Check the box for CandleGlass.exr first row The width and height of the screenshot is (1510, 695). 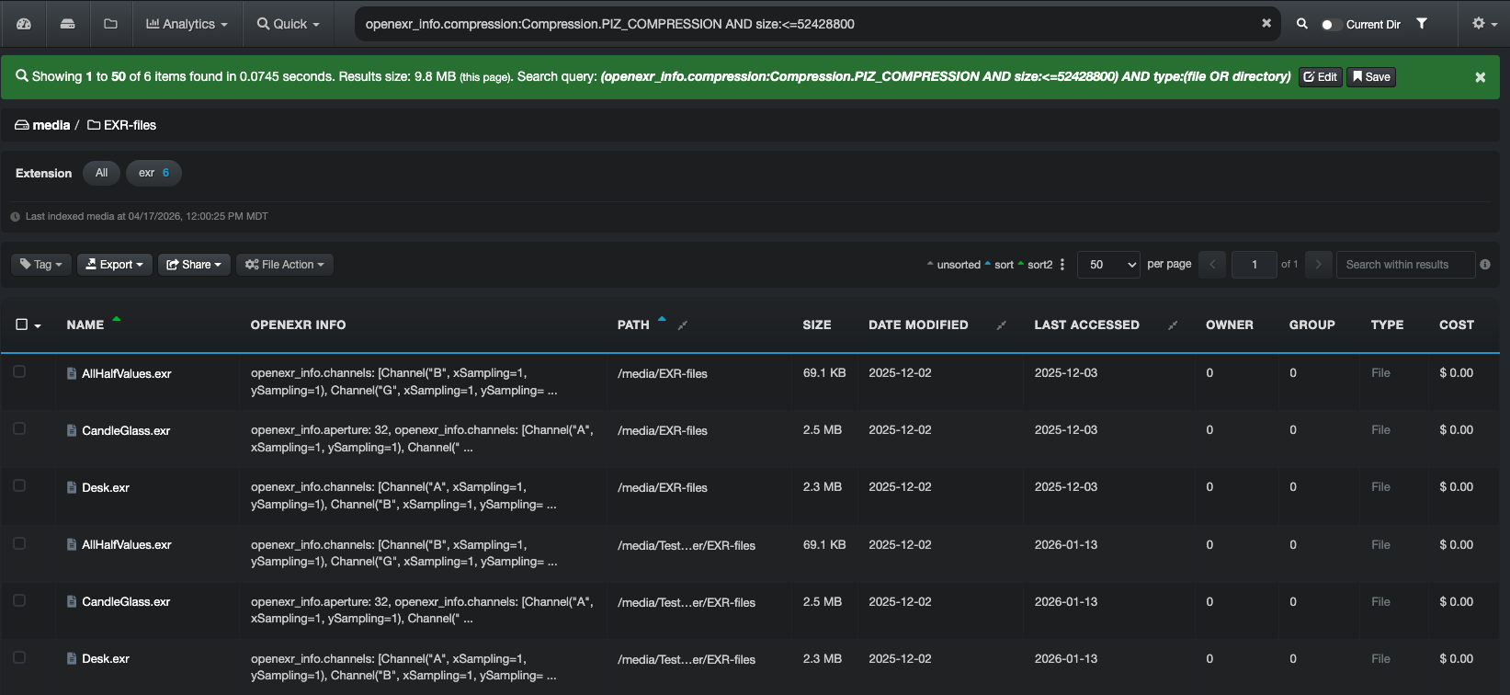pos(19,429)
